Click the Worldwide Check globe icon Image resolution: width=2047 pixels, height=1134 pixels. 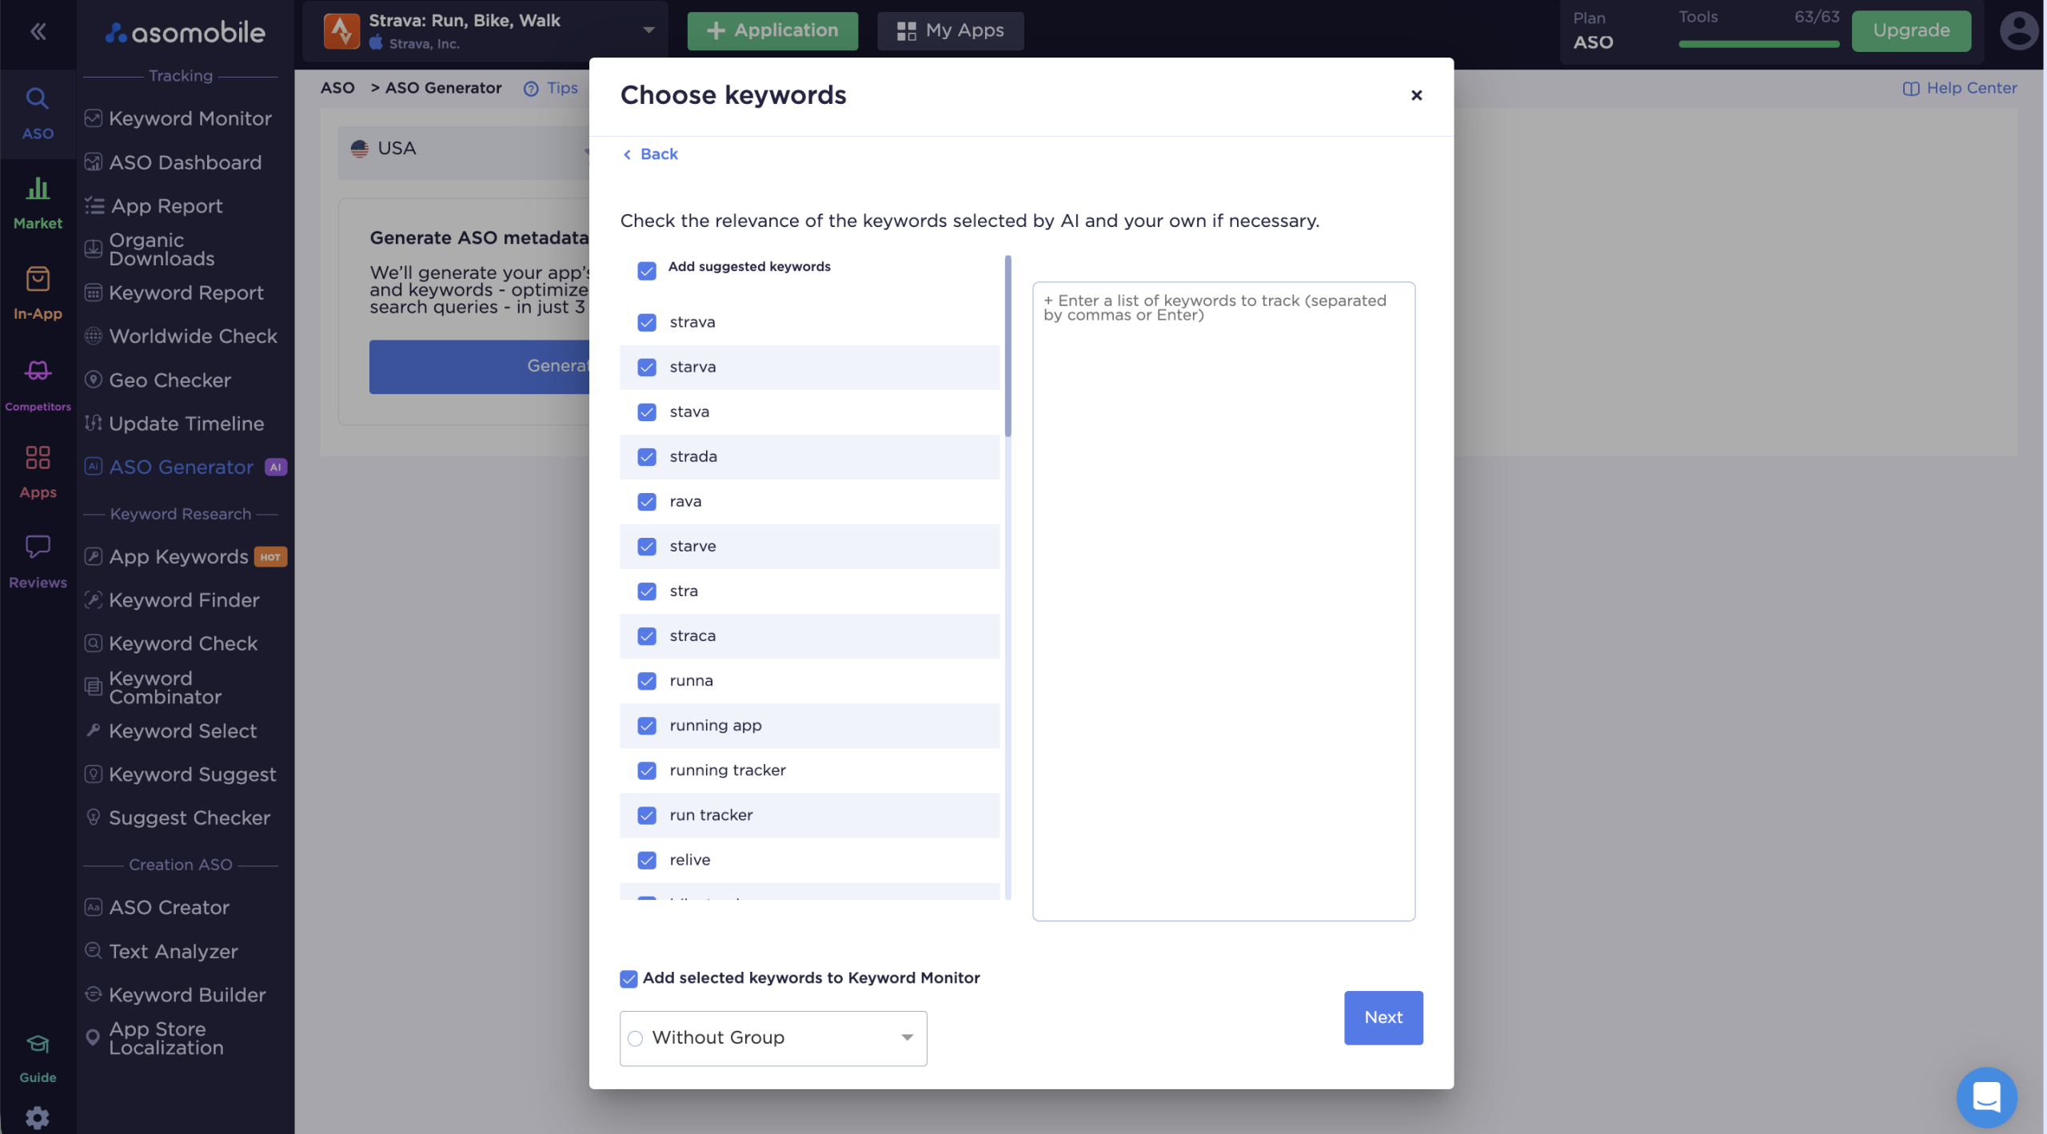[94, 336]
